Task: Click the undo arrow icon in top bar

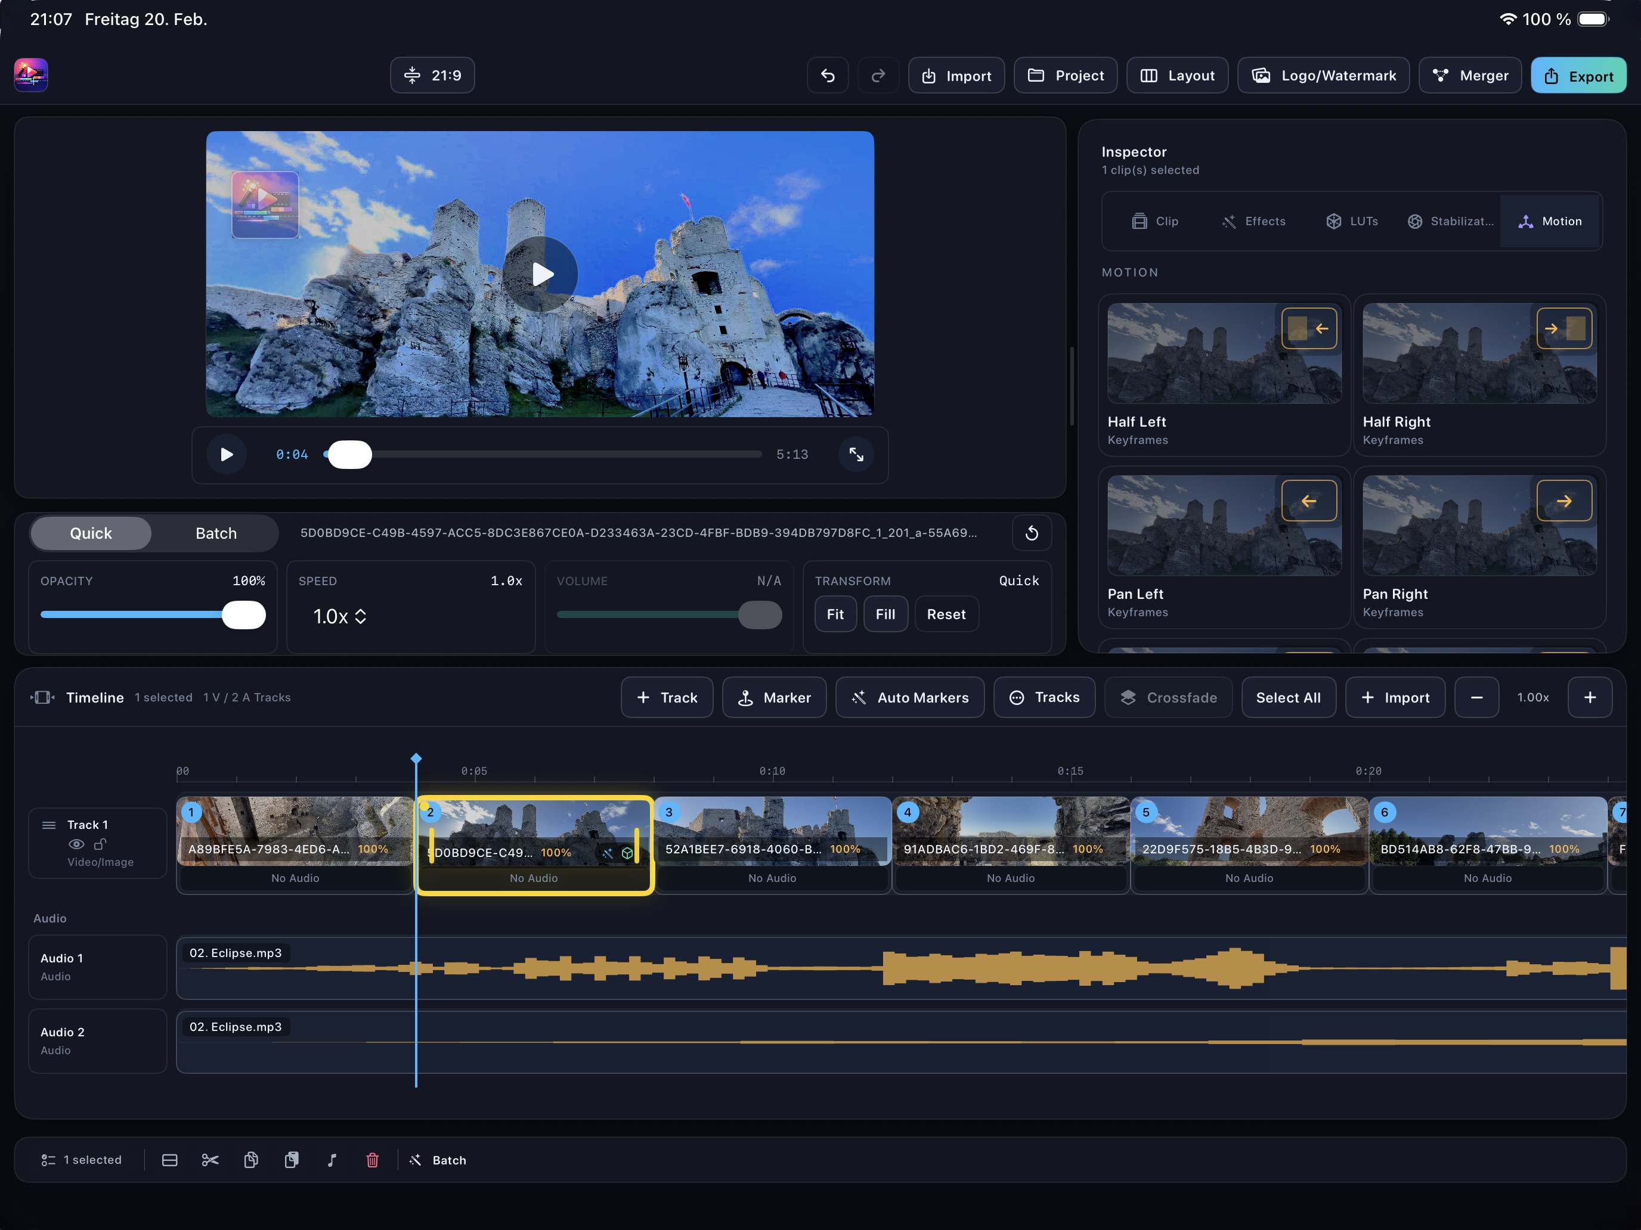Action: [x=827, y=76]
